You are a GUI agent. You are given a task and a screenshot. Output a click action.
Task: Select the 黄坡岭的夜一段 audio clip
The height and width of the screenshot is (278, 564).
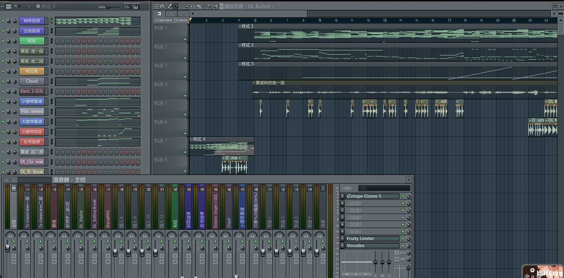(404, 89)
